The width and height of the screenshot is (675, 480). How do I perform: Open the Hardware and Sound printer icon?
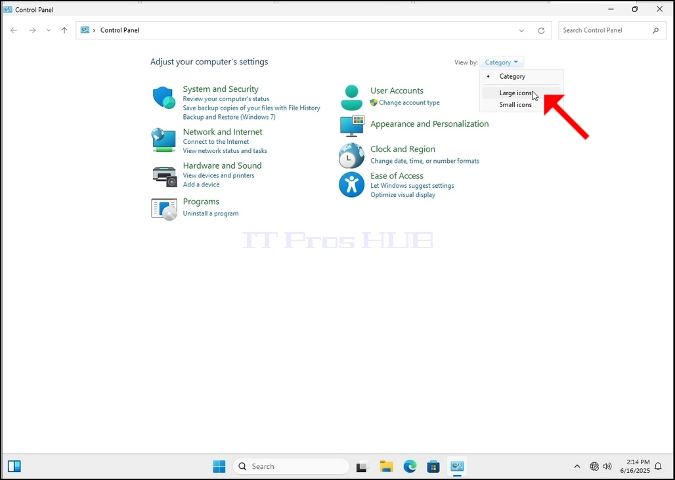[164, 177]
